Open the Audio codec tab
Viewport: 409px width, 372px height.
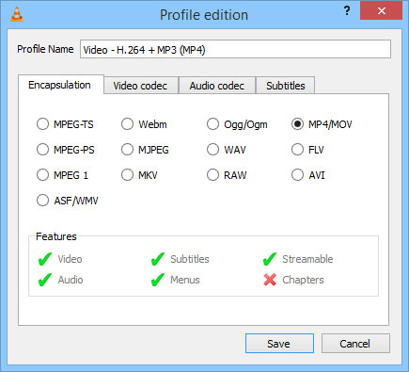(217, 86)
